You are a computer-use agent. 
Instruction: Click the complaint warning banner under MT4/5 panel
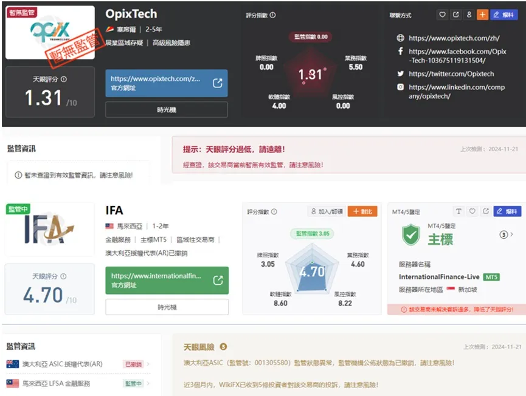point(457,310)
